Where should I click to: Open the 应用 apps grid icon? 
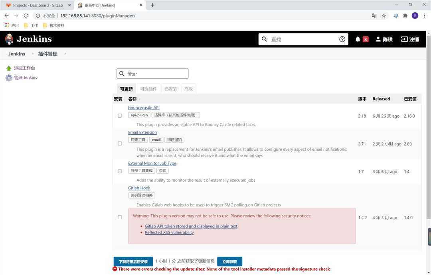(7, 25)
